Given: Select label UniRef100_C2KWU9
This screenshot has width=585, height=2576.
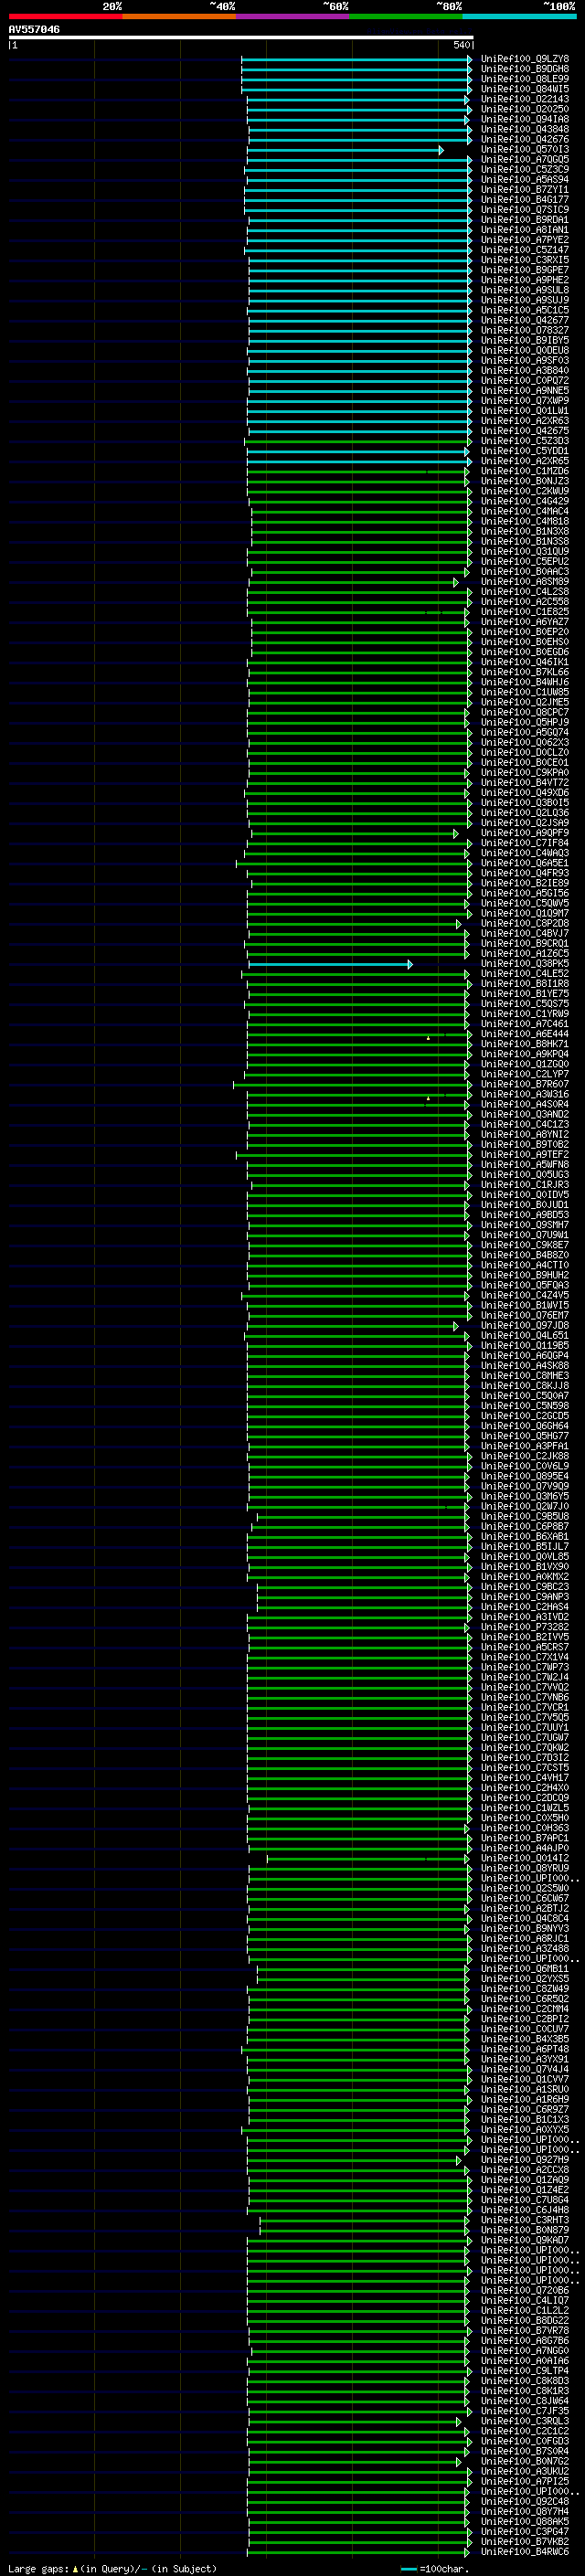Looking at the screenshot, I should pyautogui.click(x=525, y=491).
